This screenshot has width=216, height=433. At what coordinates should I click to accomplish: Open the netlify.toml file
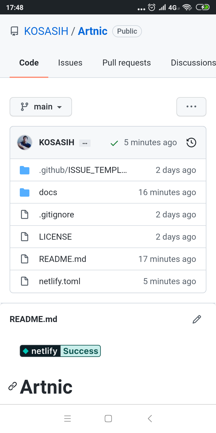[60, 281]
